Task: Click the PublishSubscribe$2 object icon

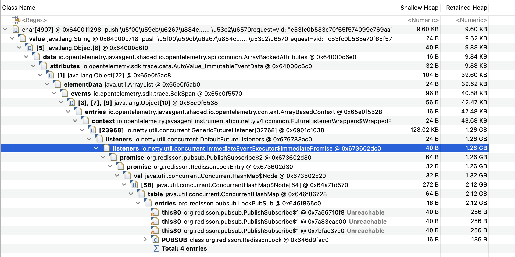Action: point(113,157)
